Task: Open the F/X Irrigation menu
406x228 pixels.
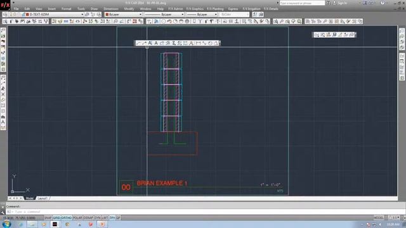Action: point(251,9)
